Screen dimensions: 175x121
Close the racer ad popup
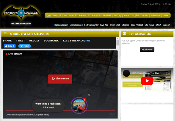(x=89, y=95)
